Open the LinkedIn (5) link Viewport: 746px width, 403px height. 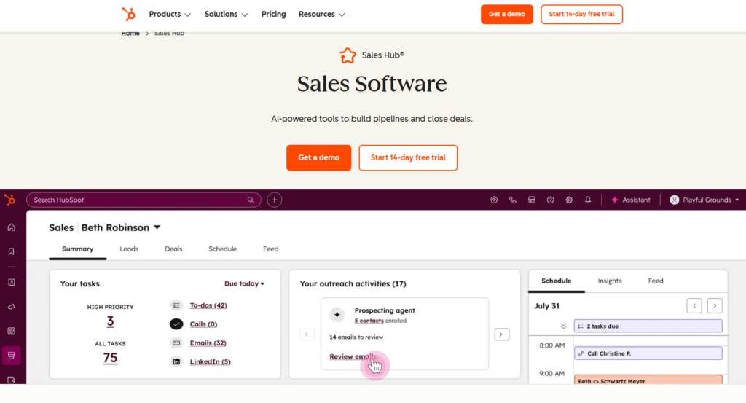click(211, 361)
